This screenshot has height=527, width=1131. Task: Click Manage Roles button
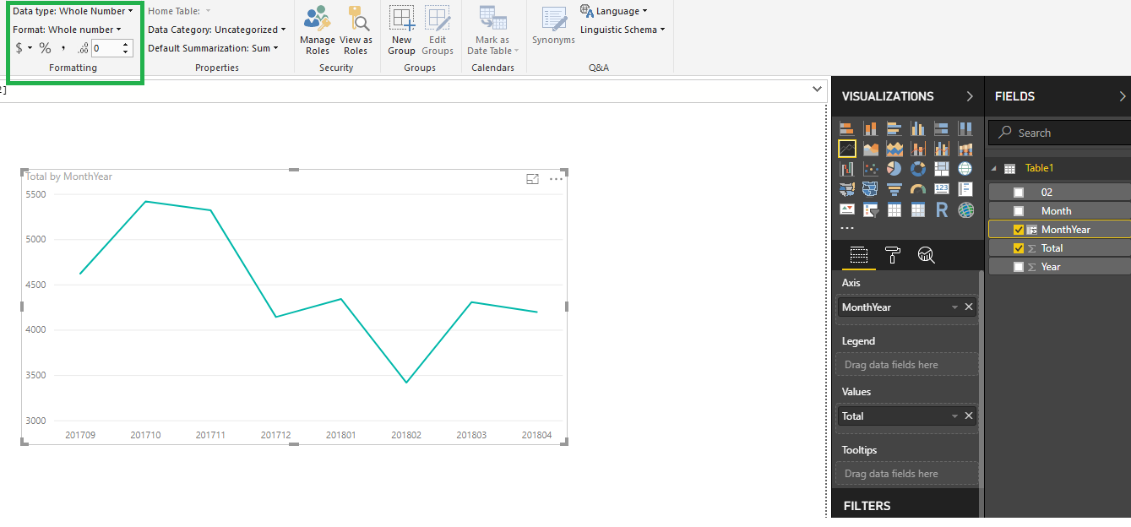[x=318, y=30]
